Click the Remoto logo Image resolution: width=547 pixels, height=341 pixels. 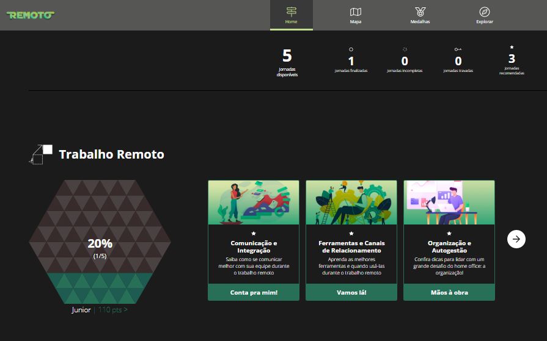[30, 15]
